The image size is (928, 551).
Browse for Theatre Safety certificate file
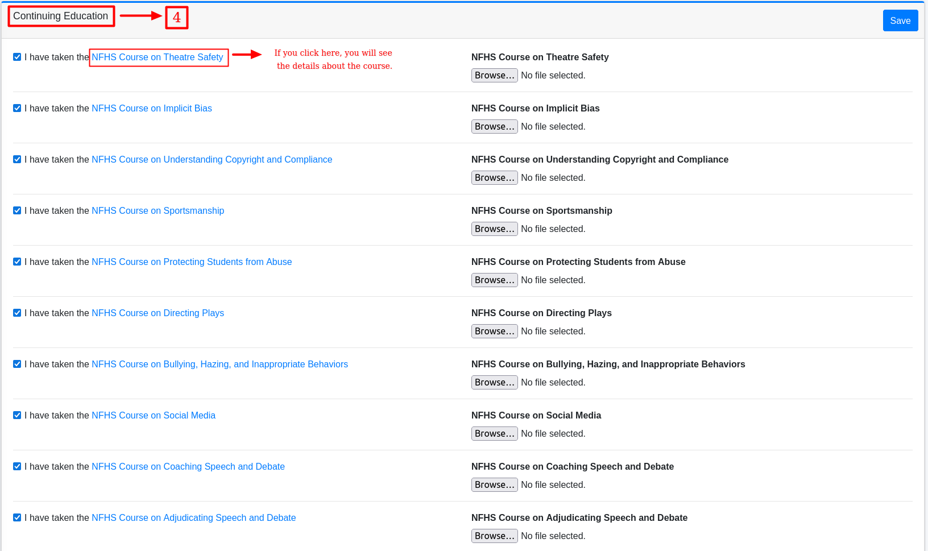(494, 75)
